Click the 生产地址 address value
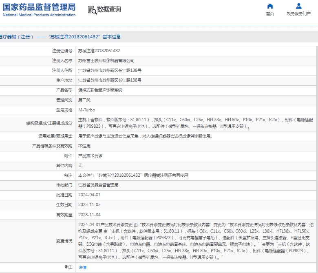 [x=110, y=80]
